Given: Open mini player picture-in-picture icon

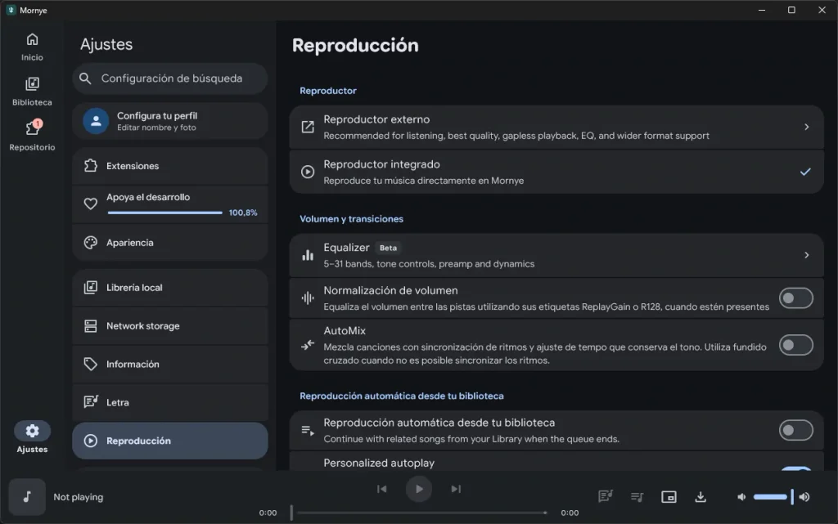Looking at the screenshot, I should click(669, 497).
